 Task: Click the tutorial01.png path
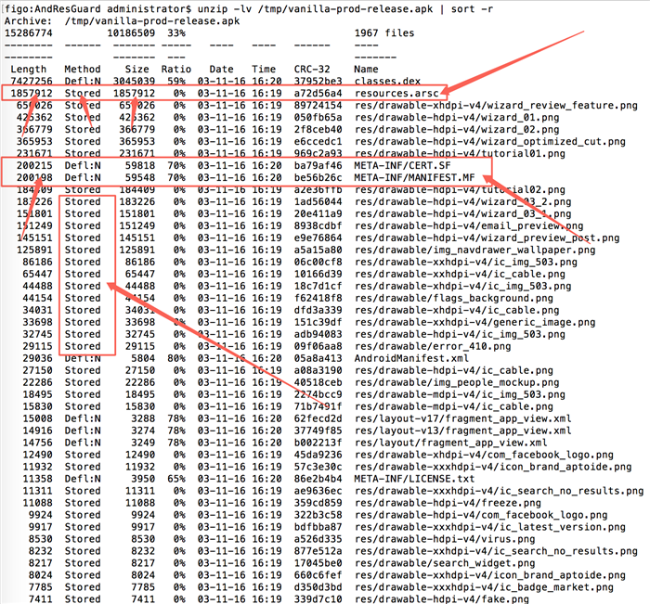pos(460,154)
